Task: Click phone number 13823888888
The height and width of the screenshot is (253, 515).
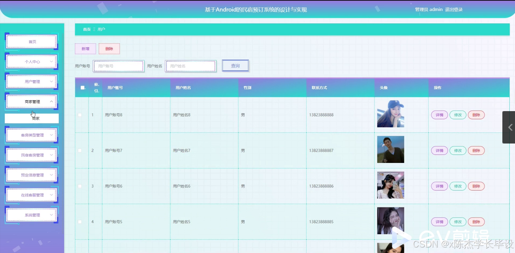Action: (321, 115)
